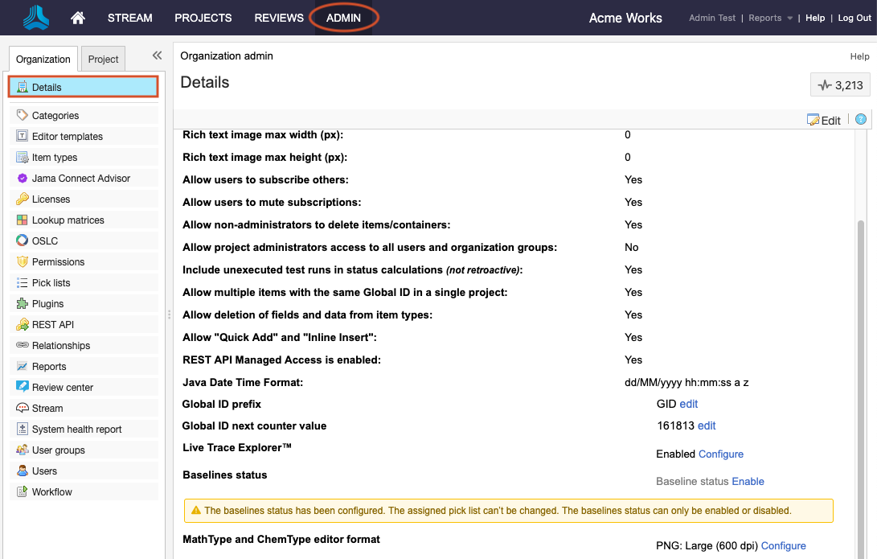The height and width of the screenshot is (559, 877).
Task: Open the ADMIN menu item
Action: tap(342, 17)
